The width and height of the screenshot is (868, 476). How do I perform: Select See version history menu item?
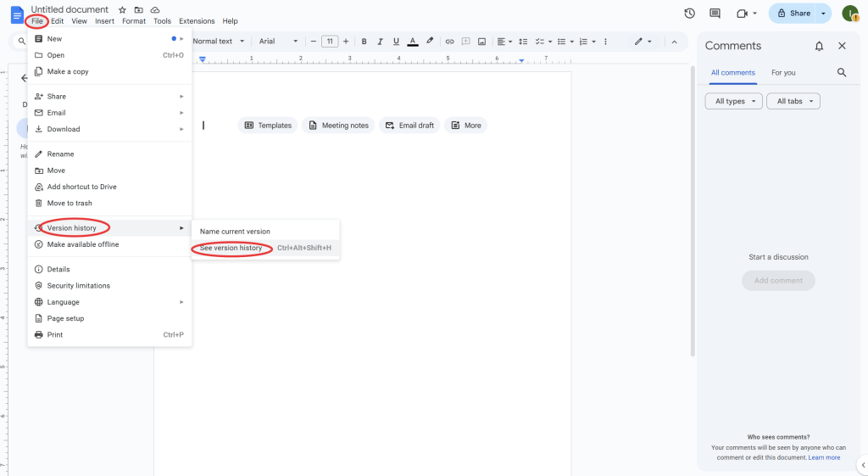click(x=231, y=248)
